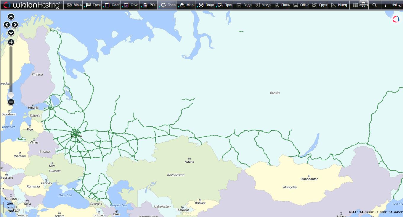This screenshot has width=403, height=217.
Task: Open the Отчеты (Reports) chart icon tab
Action: [x=131, y=5]
